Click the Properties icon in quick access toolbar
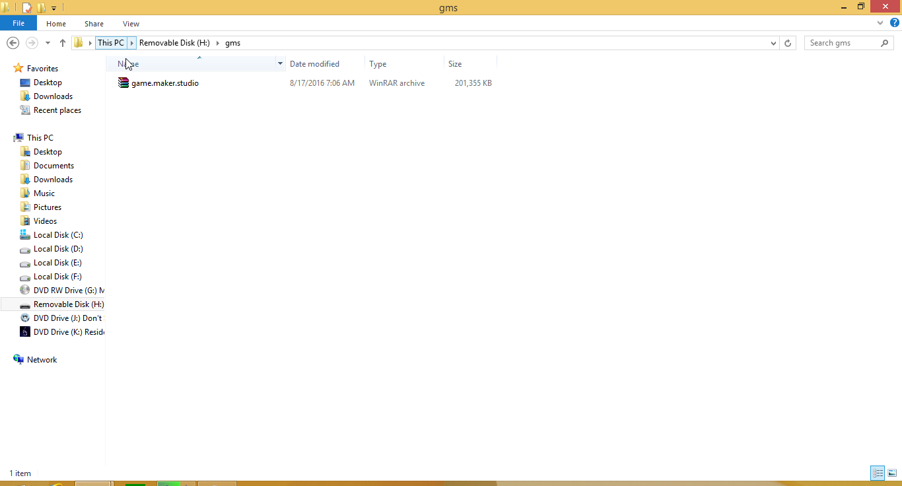The image size is (902, 486). [26, 8]
